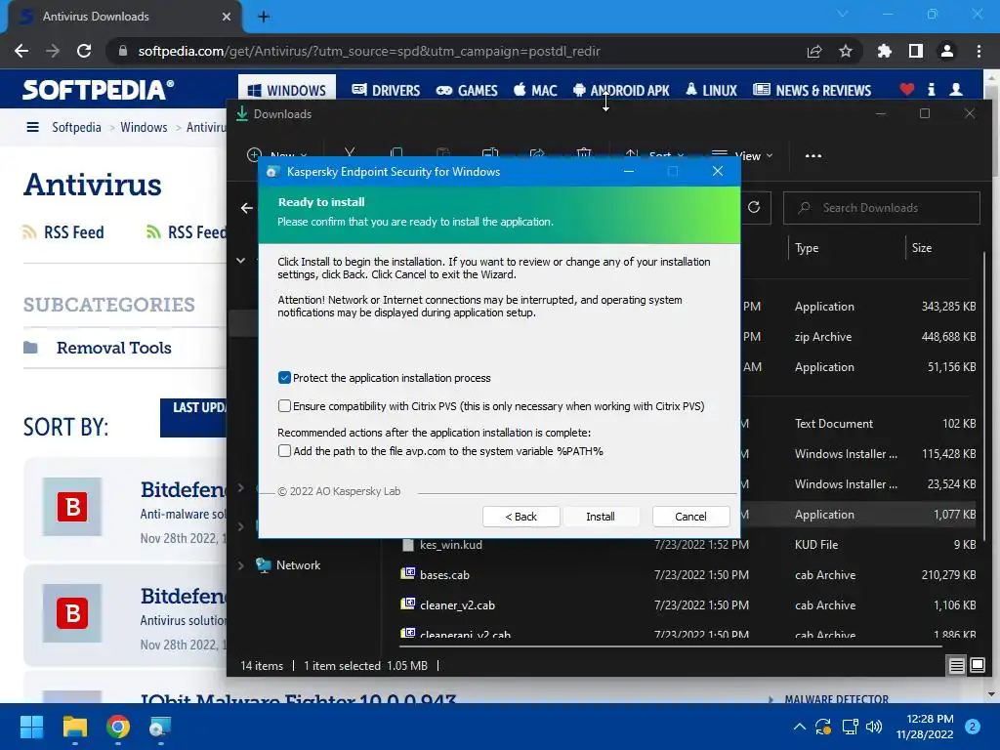Open Chrome from the taskbar
The height and width of the screenshot is (750, 1000).
pos(118,727)
